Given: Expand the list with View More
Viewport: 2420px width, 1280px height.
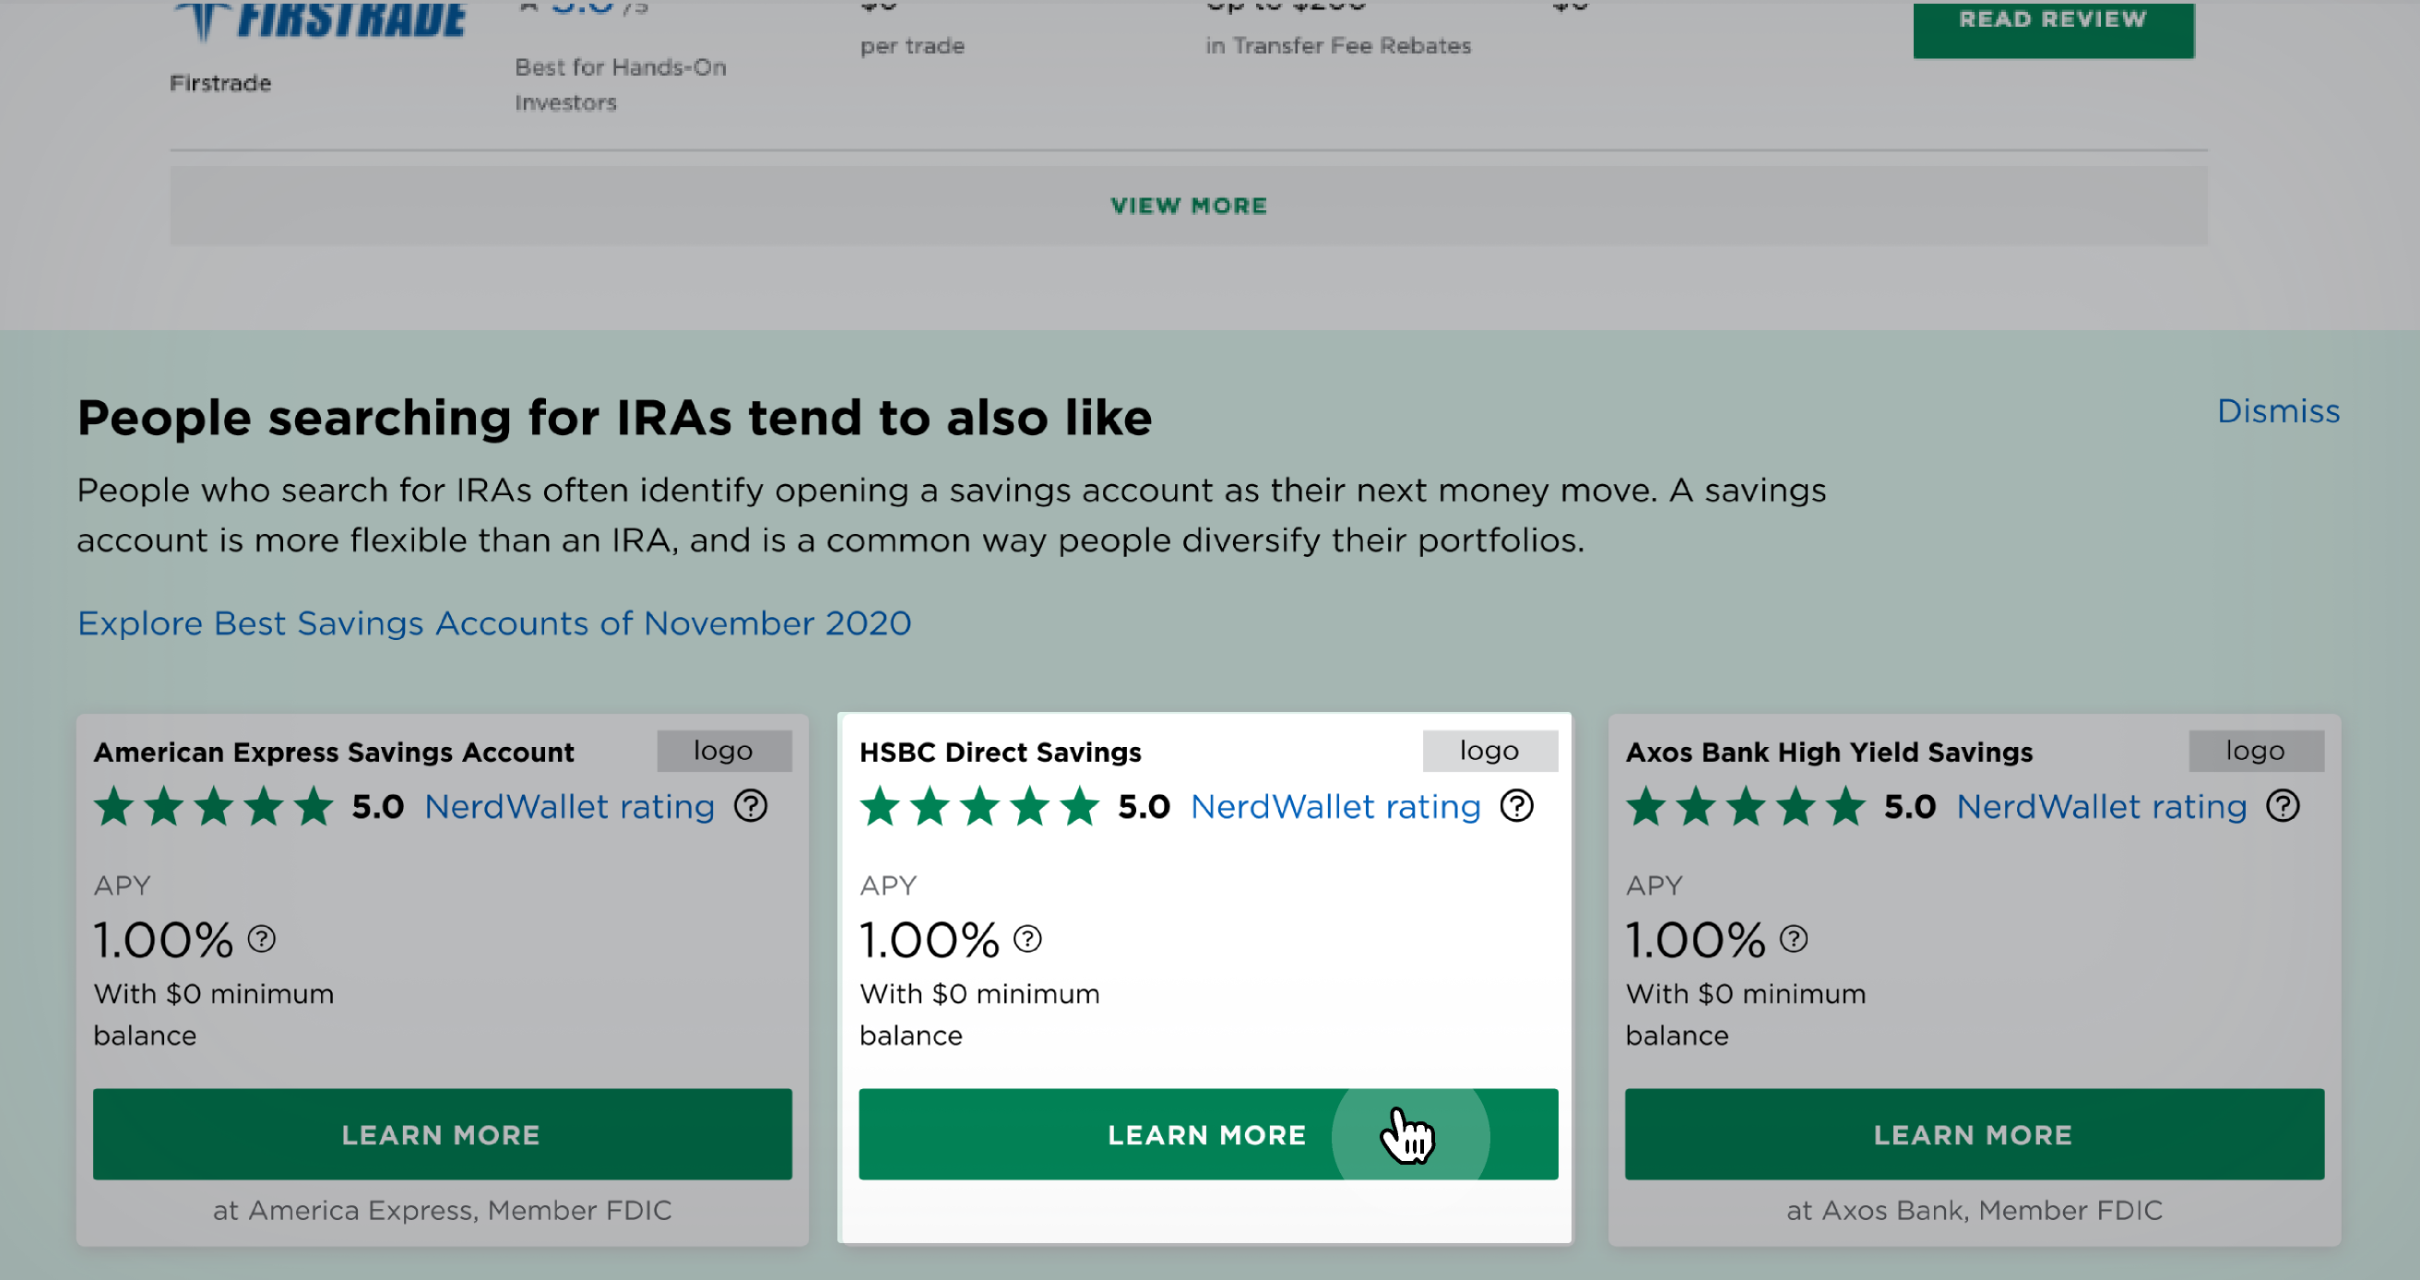Looking at the screenshot, I should [1189, 206].
